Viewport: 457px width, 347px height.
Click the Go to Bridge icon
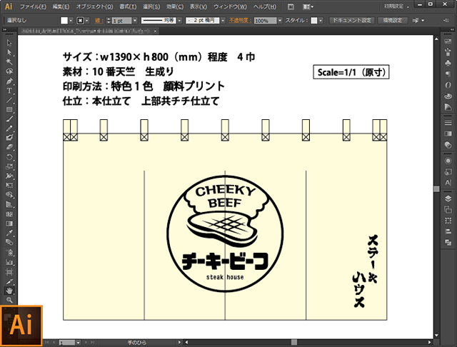291,6
